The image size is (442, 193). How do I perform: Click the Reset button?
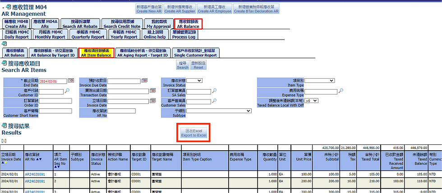(198, 65)
